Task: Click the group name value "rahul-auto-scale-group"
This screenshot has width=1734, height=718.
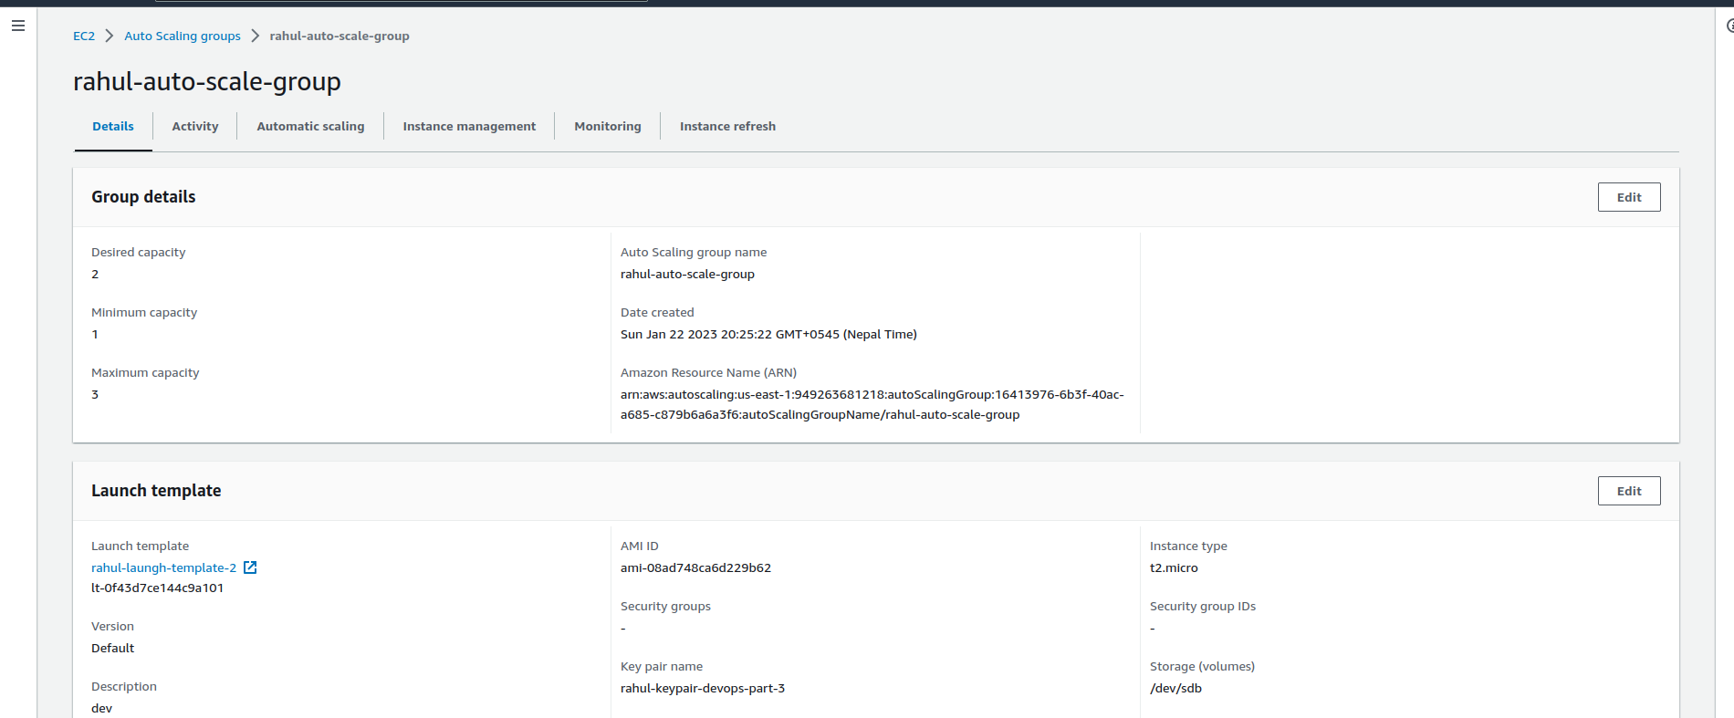Action: (x=687, y=274)
